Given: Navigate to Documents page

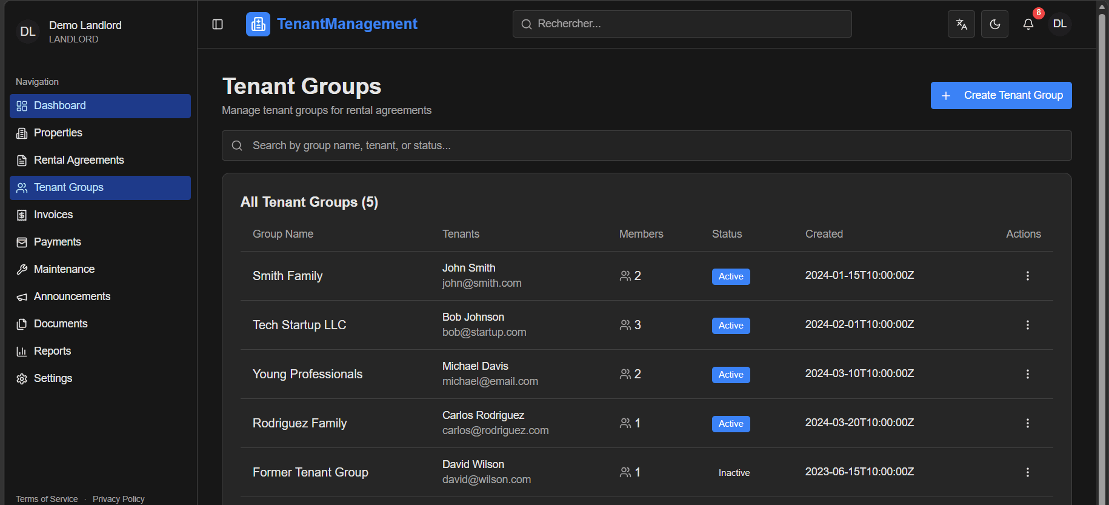Looking at the screenshot, I should (100, 324).
